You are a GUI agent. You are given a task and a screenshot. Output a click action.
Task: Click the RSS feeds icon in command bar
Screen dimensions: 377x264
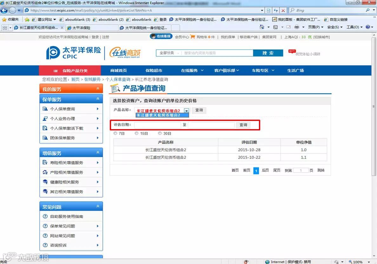275,27
